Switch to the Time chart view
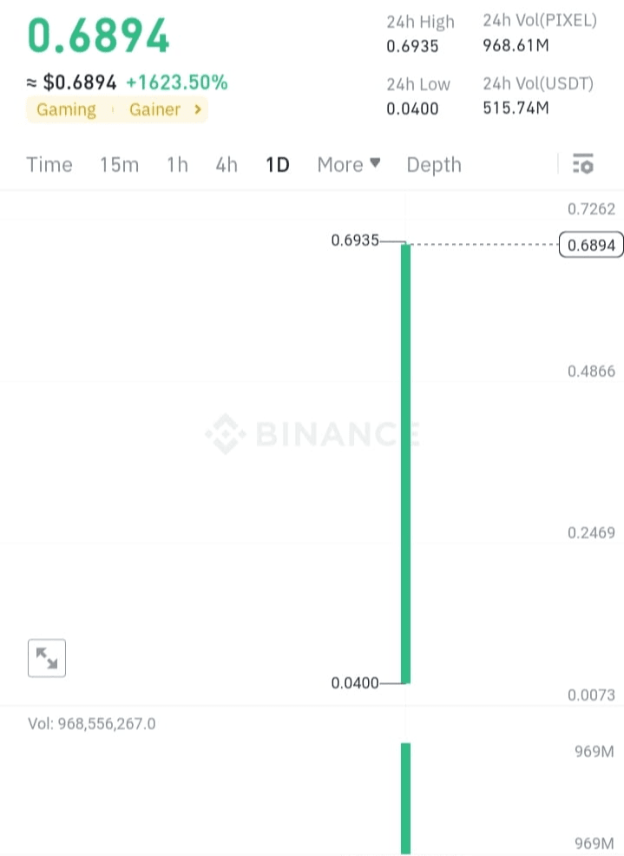Viewport: 624px width, 856px height. pyautogui.click(x=49, y=164)
